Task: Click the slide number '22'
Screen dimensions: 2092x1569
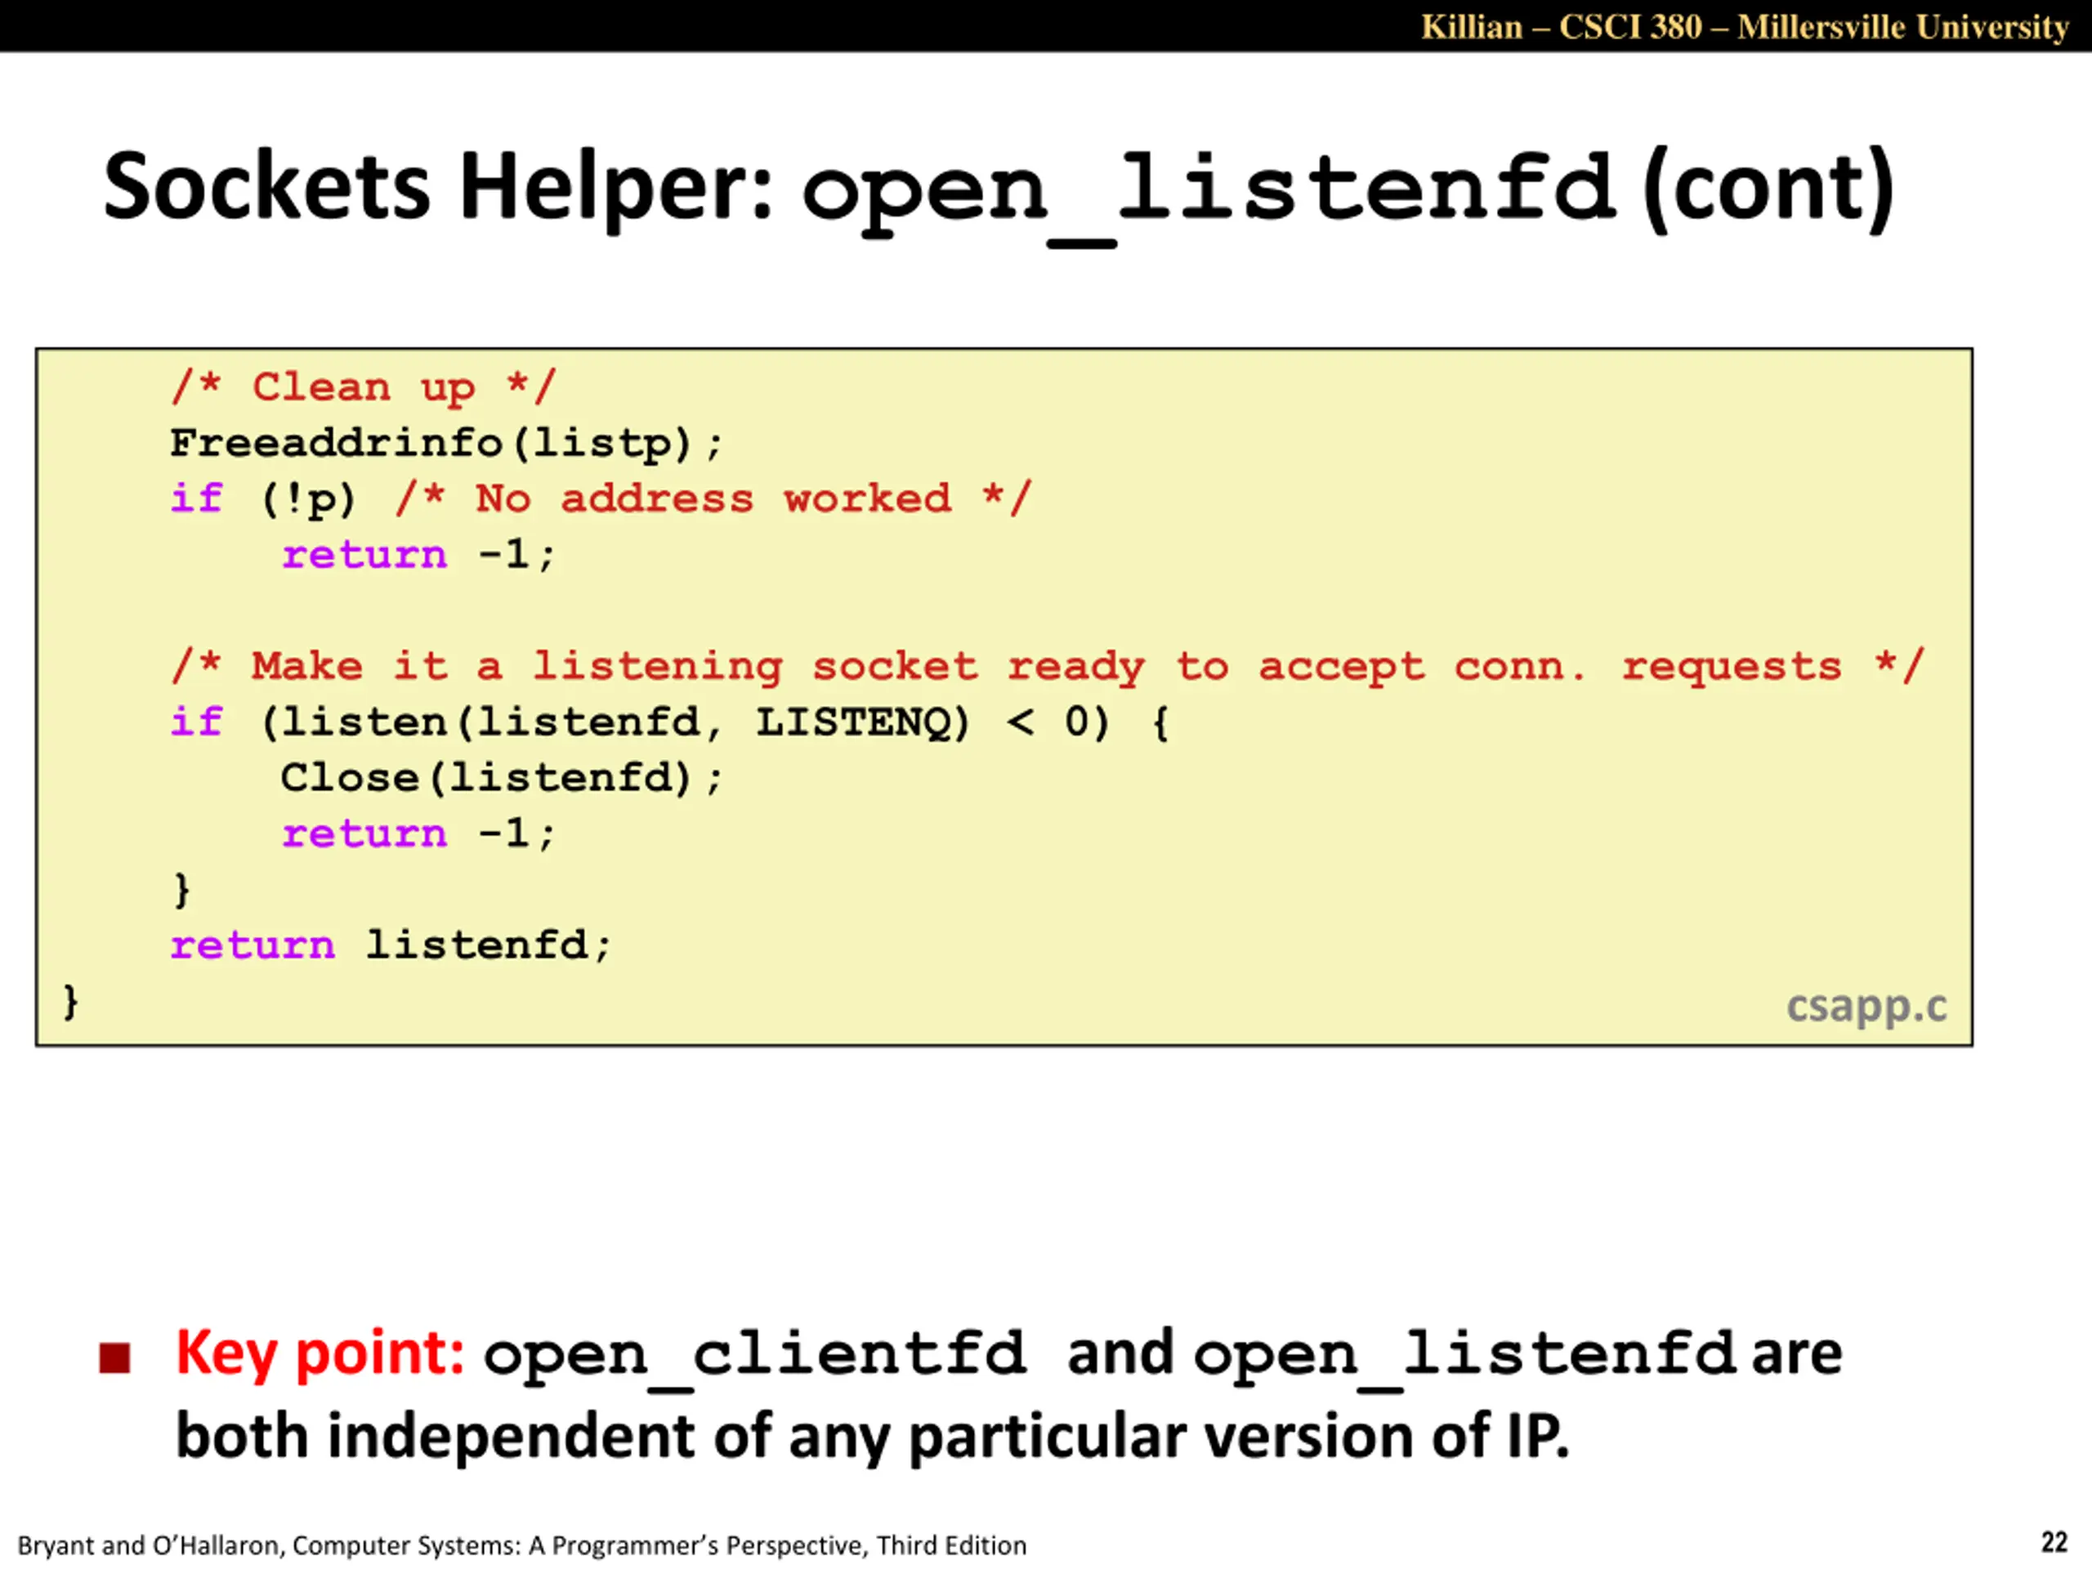Action: pos(2054,1543)
